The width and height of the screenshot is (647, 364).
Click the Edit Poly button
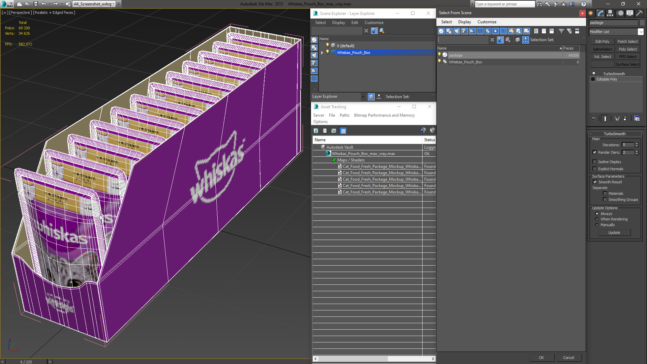pos(602,41)
